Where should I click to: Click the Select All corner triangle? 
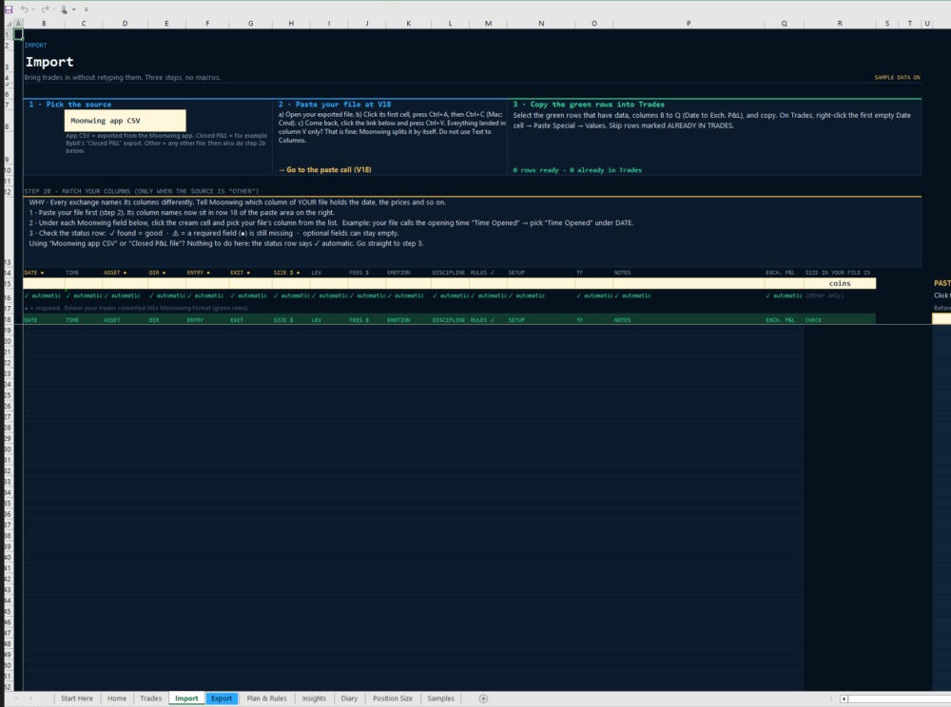(9, 23)
